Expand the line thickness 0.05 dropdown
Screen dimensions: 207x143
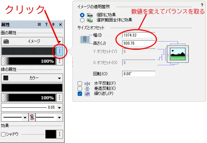click(x=60, y=107)
